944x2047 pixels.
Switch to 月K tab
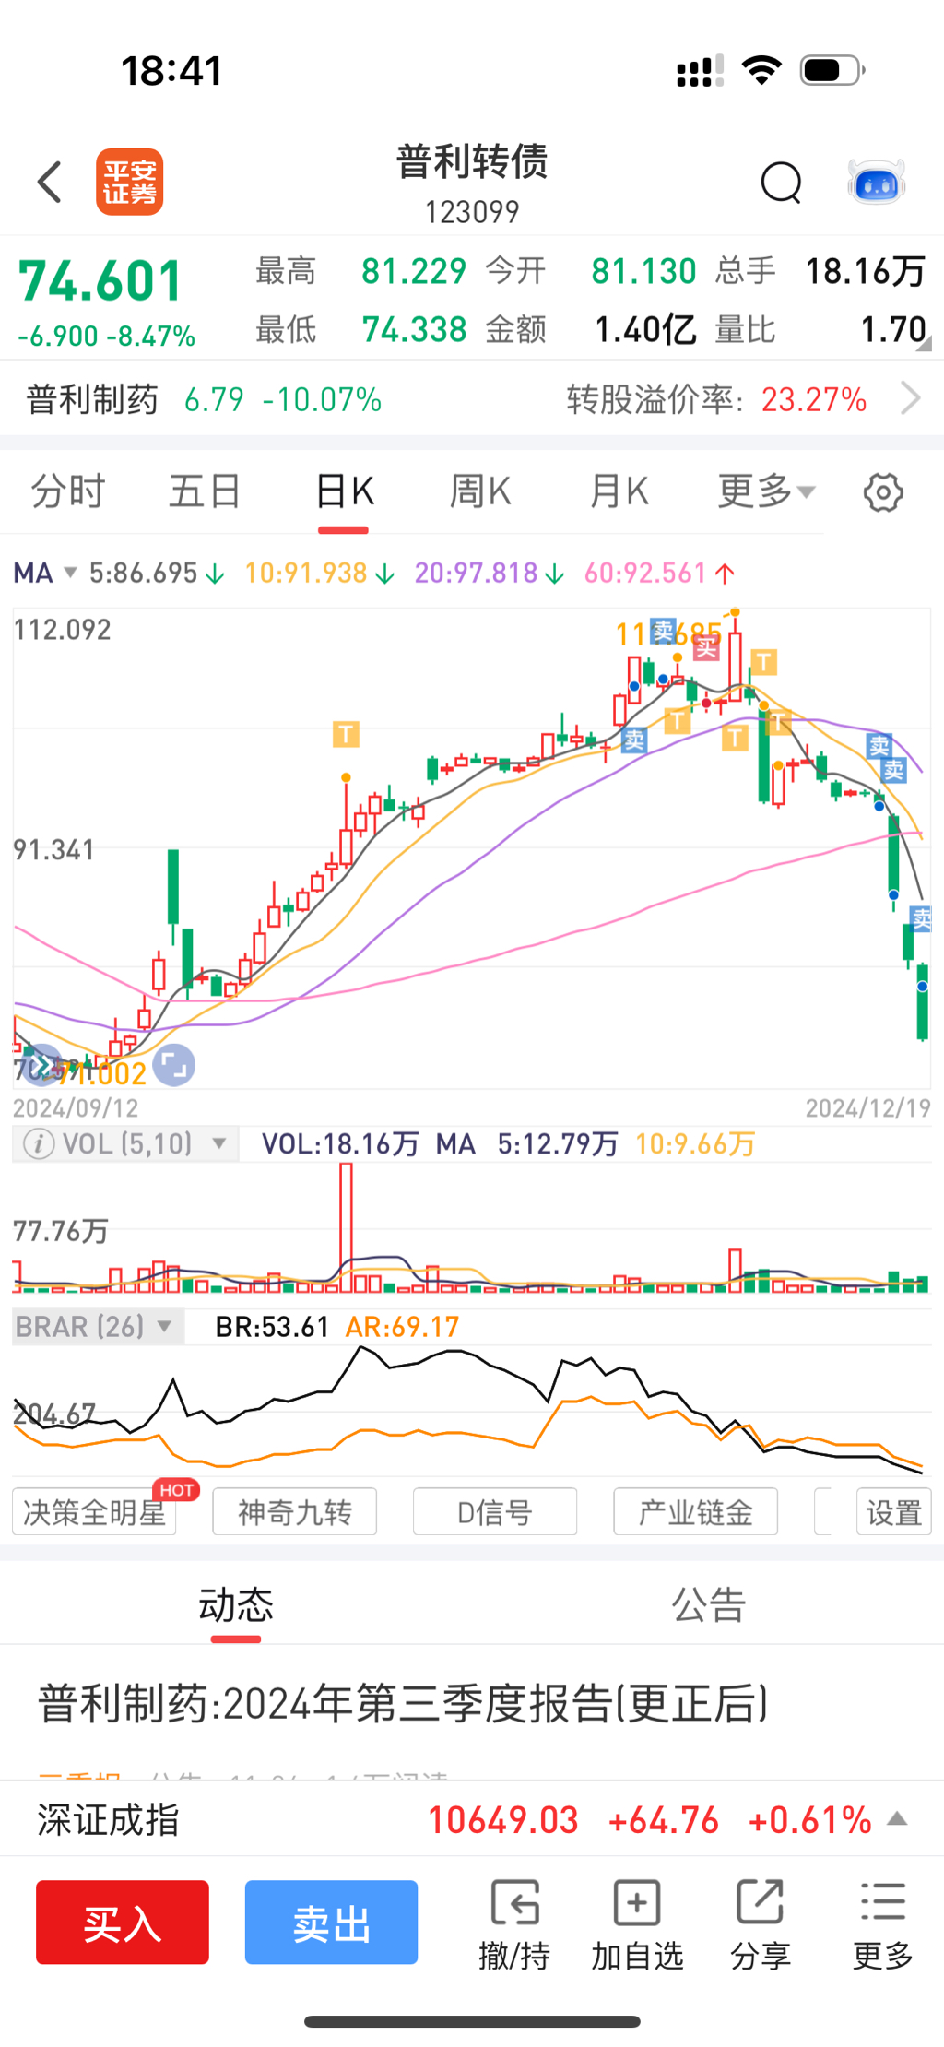(619, 491)
